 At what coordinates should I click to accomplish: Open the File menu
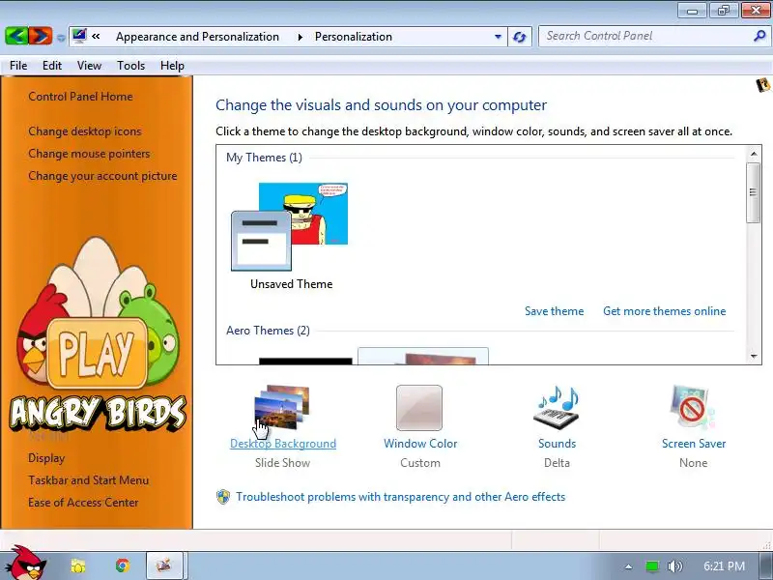(18, 66)
